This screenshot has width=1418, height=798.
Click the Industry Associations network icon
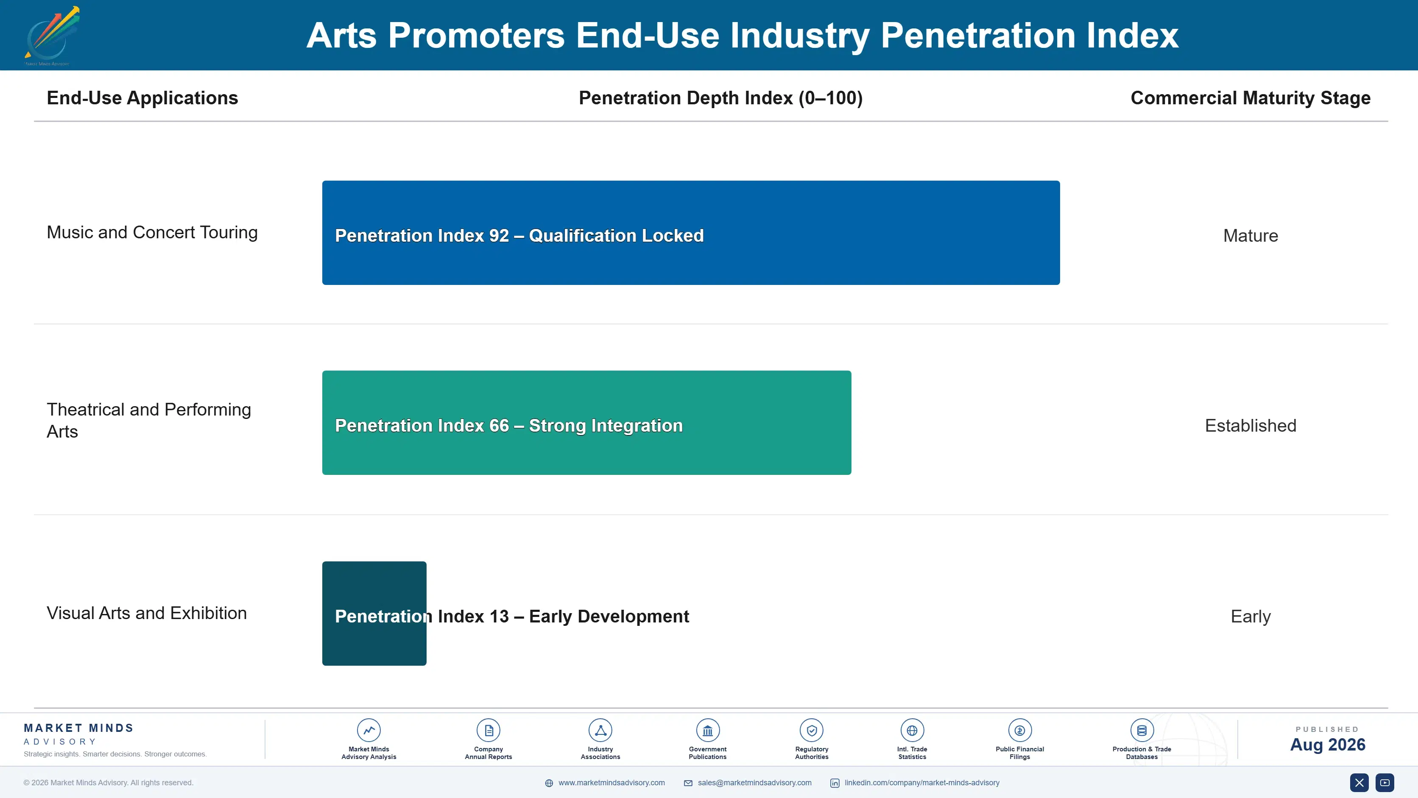[600, 730]
